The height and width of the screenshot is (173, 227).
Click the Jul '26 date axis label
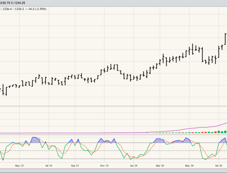pos(219,166)
